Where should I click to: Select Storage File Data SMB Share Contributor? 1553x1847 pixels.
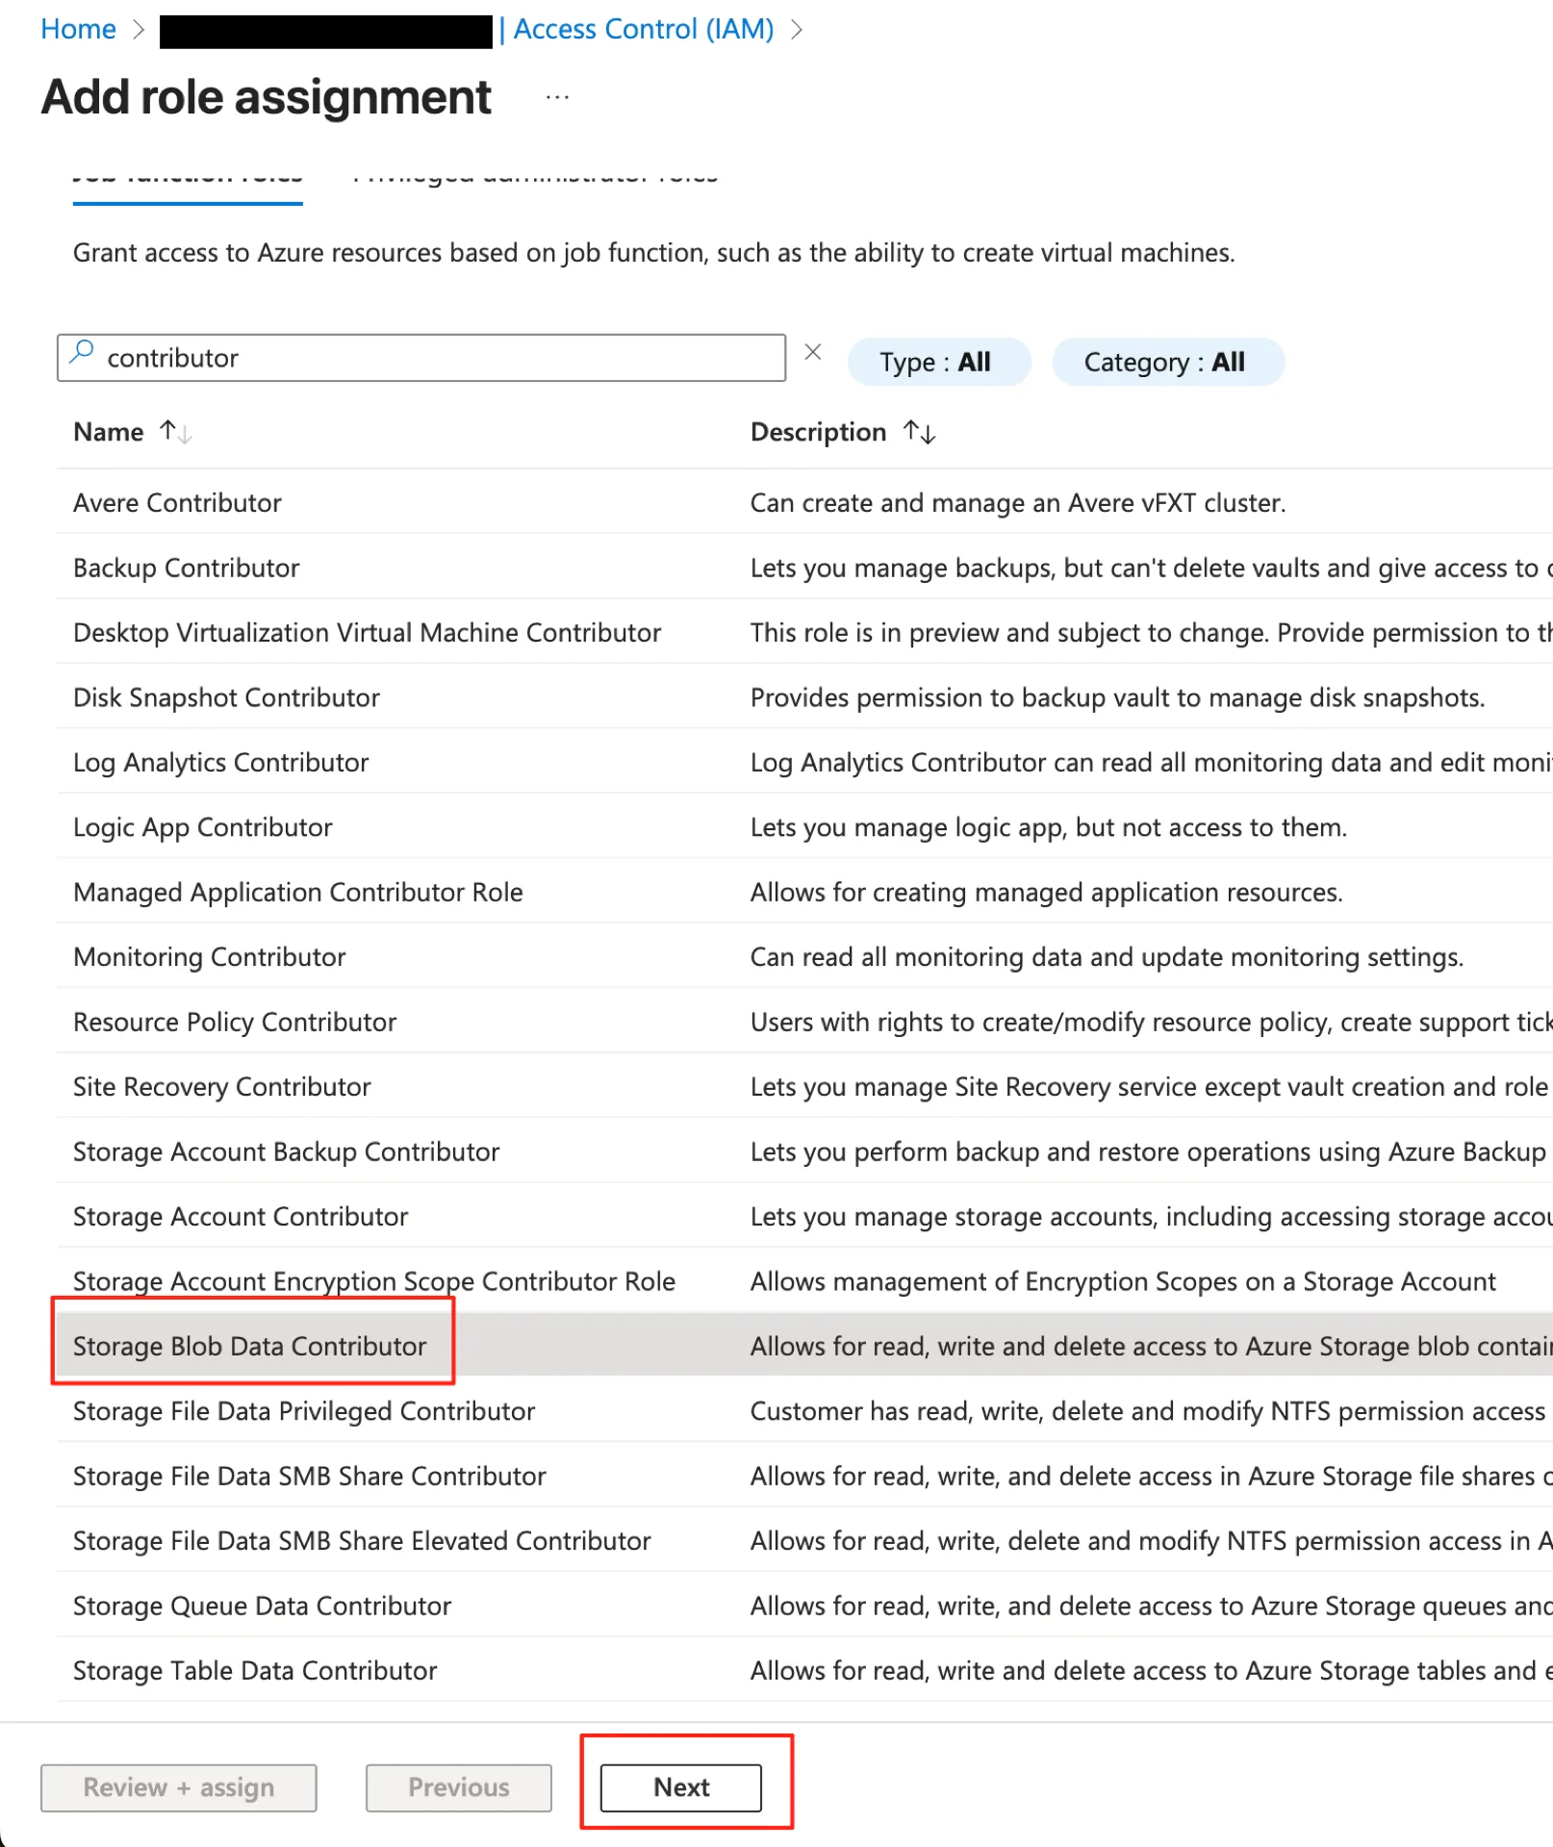(x=309, y=1476)
